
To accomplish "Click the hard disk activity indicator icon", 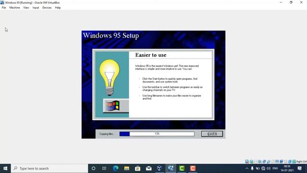I will pos(247,161).
